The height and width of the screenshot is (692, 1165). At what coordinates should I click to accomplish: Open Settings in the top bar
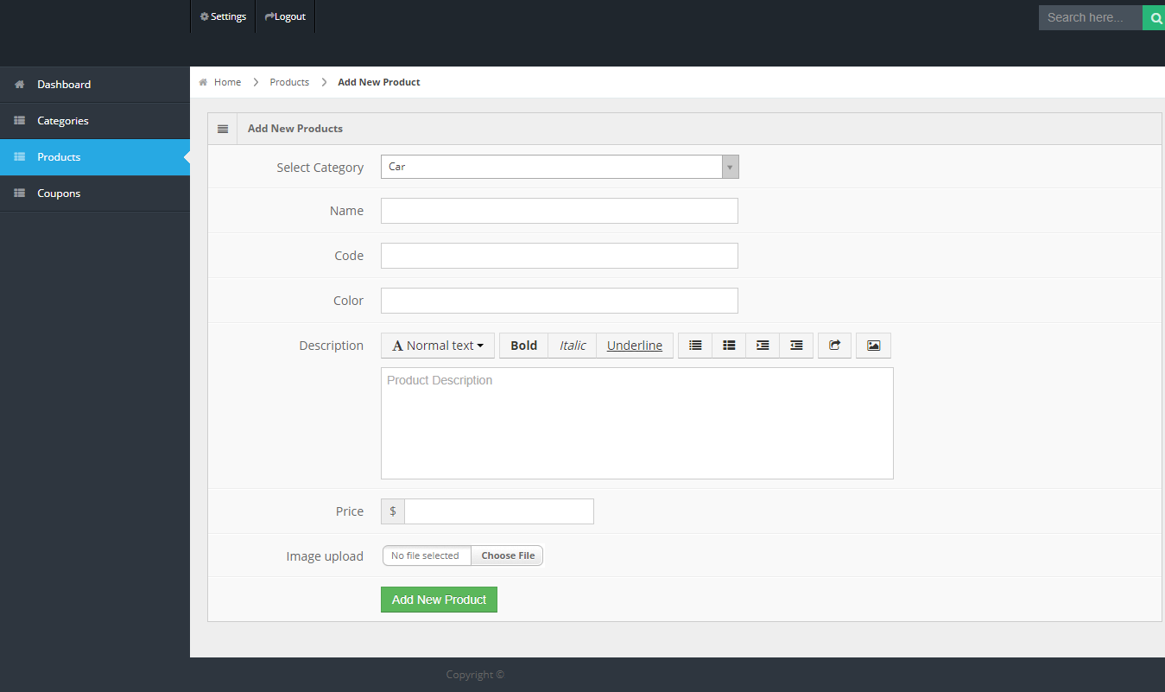(223, 16)
